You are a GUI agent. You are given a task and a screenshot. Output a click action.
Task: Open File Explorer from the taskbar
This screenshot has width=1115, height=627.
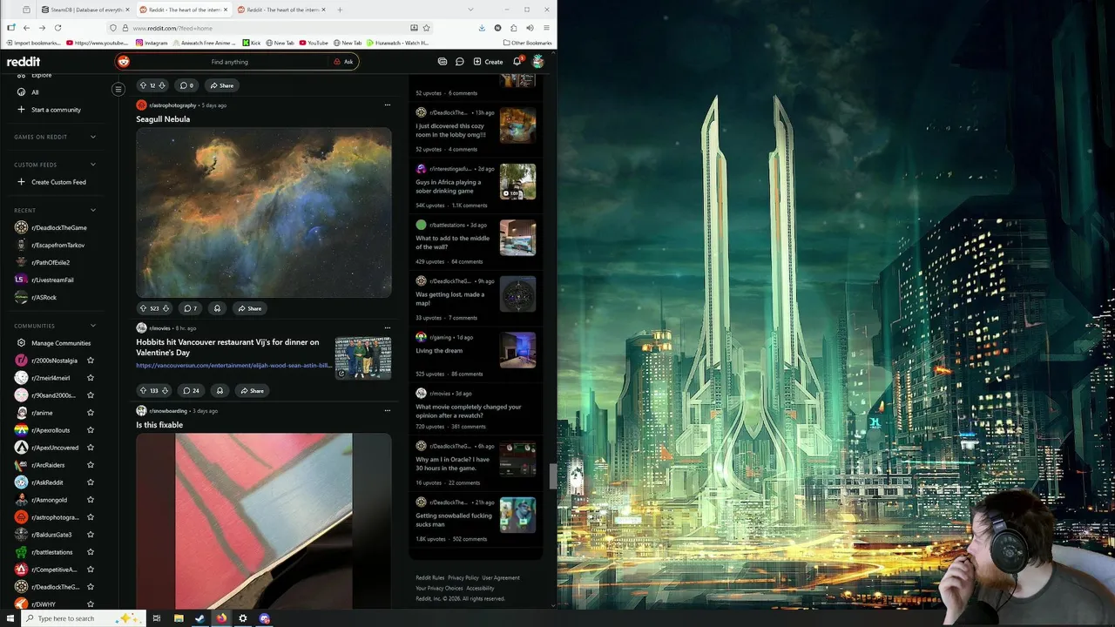pyautogui.click(x=179, y=618)
